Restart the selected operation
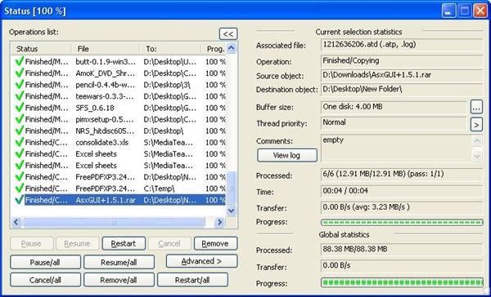This screenshot has width=491, height=297. (x=124, y=244)
